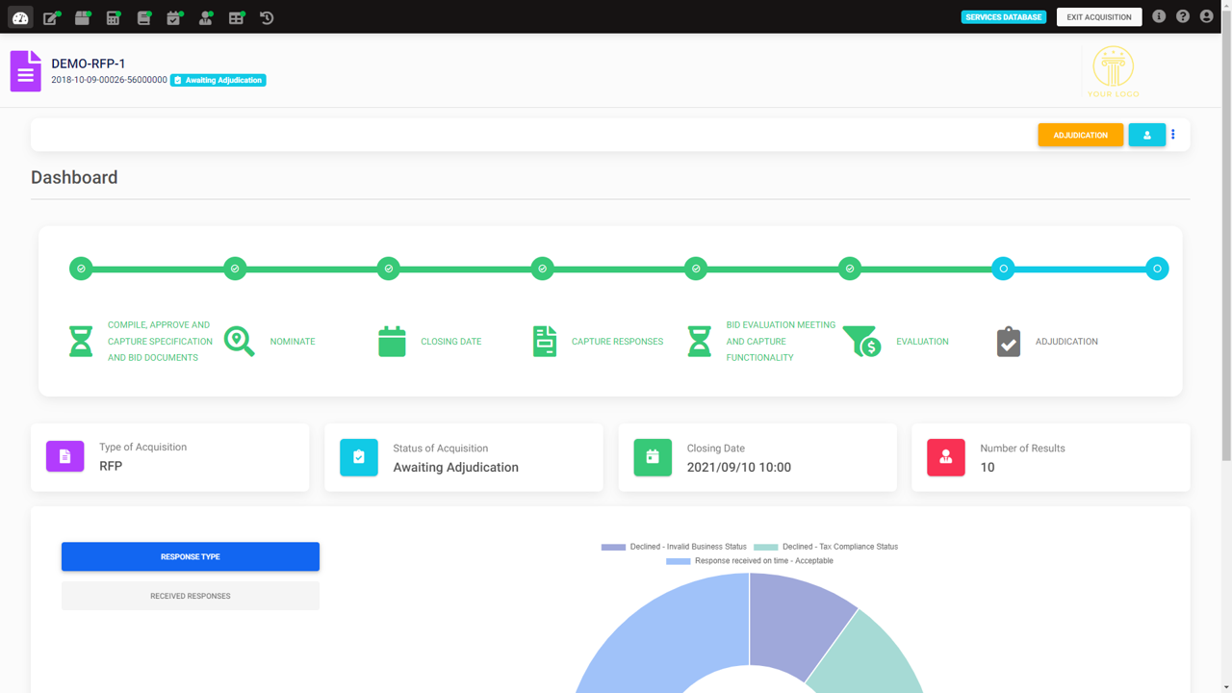Click the edit pencil icon in top toolbar

pos(51,17)
